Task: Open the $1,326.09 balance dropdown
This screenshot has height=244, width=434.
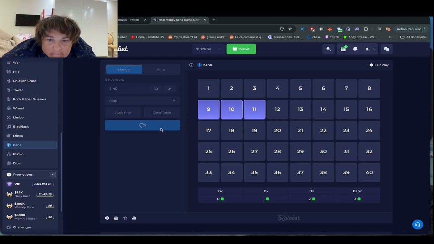Action: (x=208, y=49)
